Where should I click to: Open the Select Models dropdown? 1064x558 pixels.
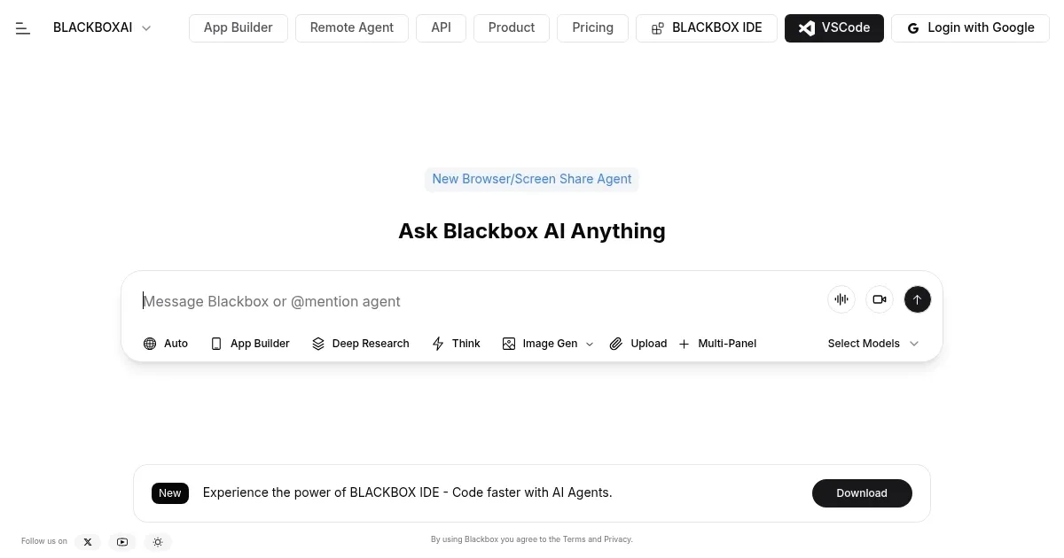[872, 344]
